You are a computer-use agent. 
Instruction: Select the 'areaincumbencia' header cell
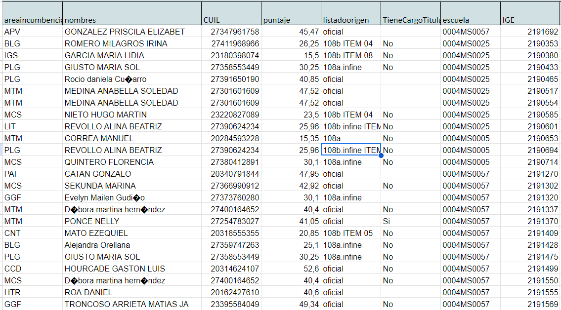(x=32, y=20)
